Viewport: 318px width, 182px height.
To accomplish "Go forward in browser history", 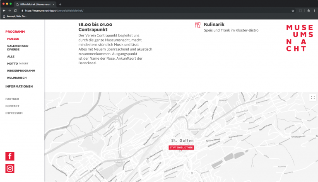I will click(x=10, y=10).
